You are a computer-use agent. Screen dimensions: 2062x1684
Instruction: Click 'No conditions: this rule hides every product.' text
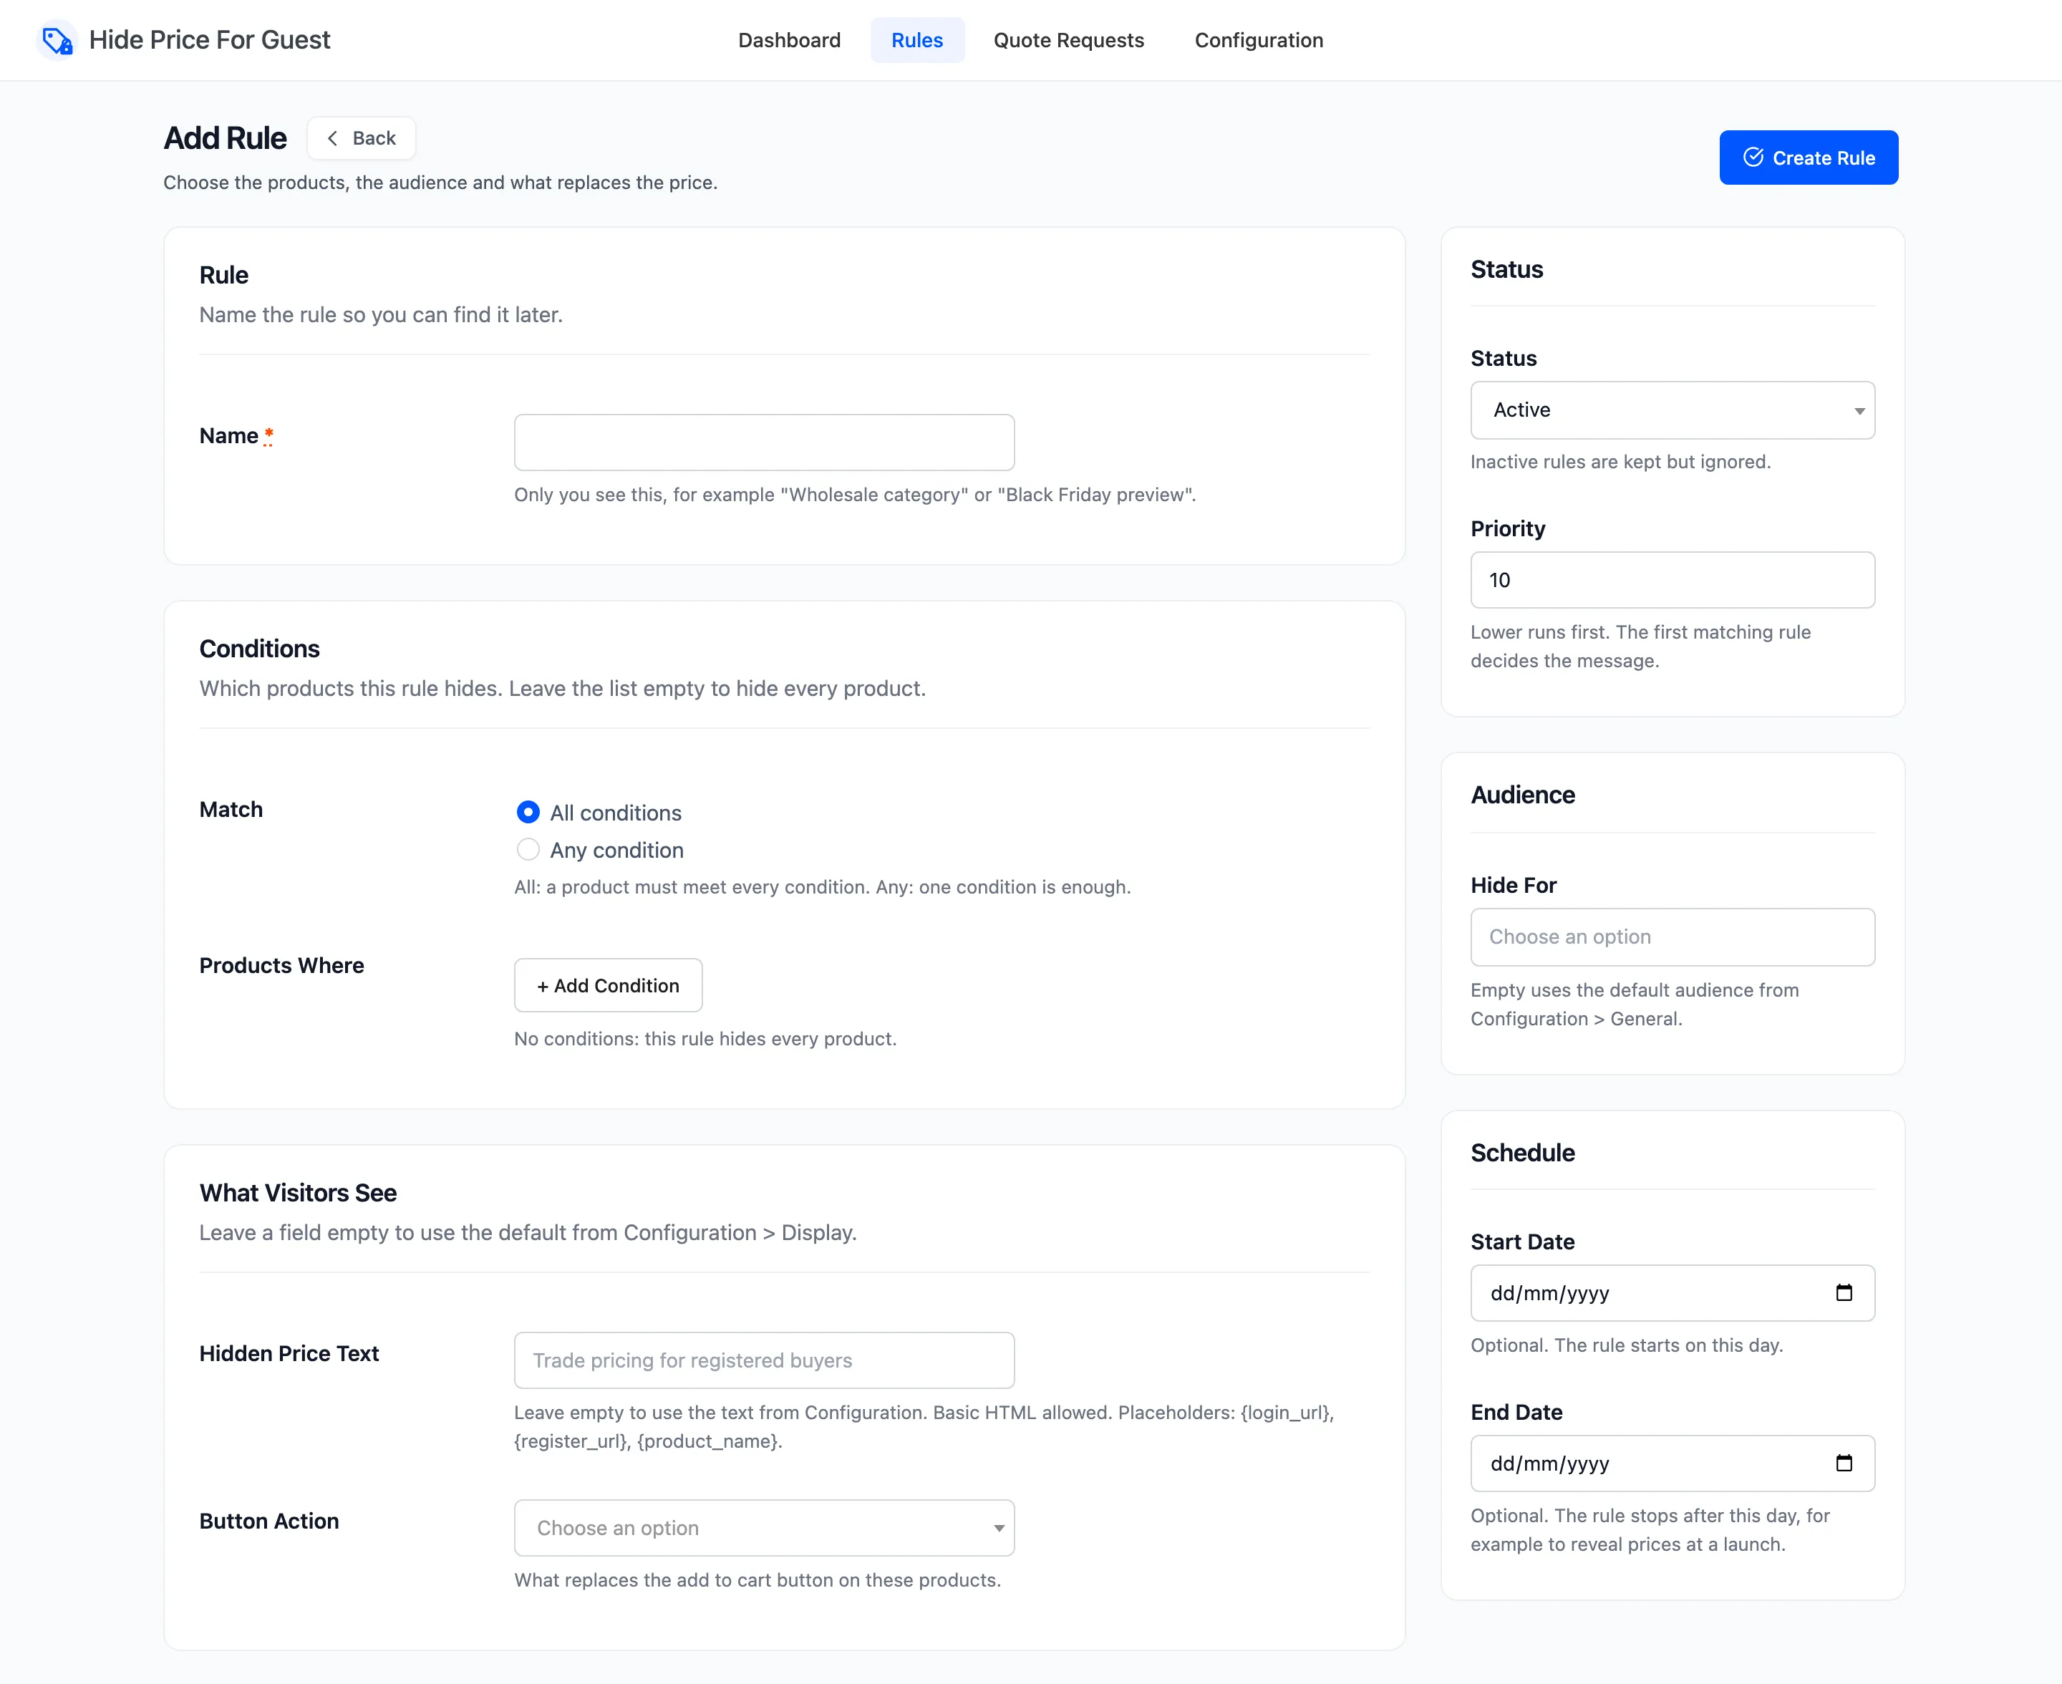(705, 1038)
